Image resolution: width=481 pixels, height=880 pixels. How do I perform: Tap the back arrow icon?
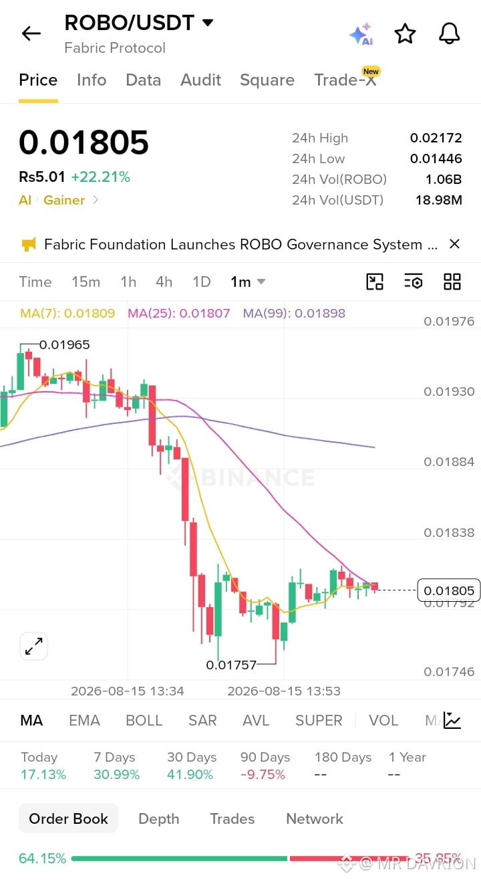click(31, 33)
